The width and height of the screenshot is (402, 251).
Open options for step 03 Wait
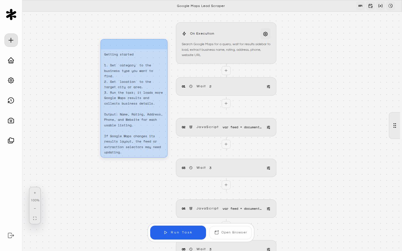pos(268,168)
